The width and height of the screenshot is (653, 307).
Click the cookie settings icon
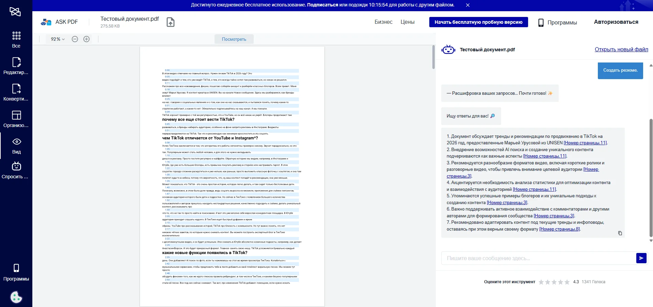tap(16, 297)
